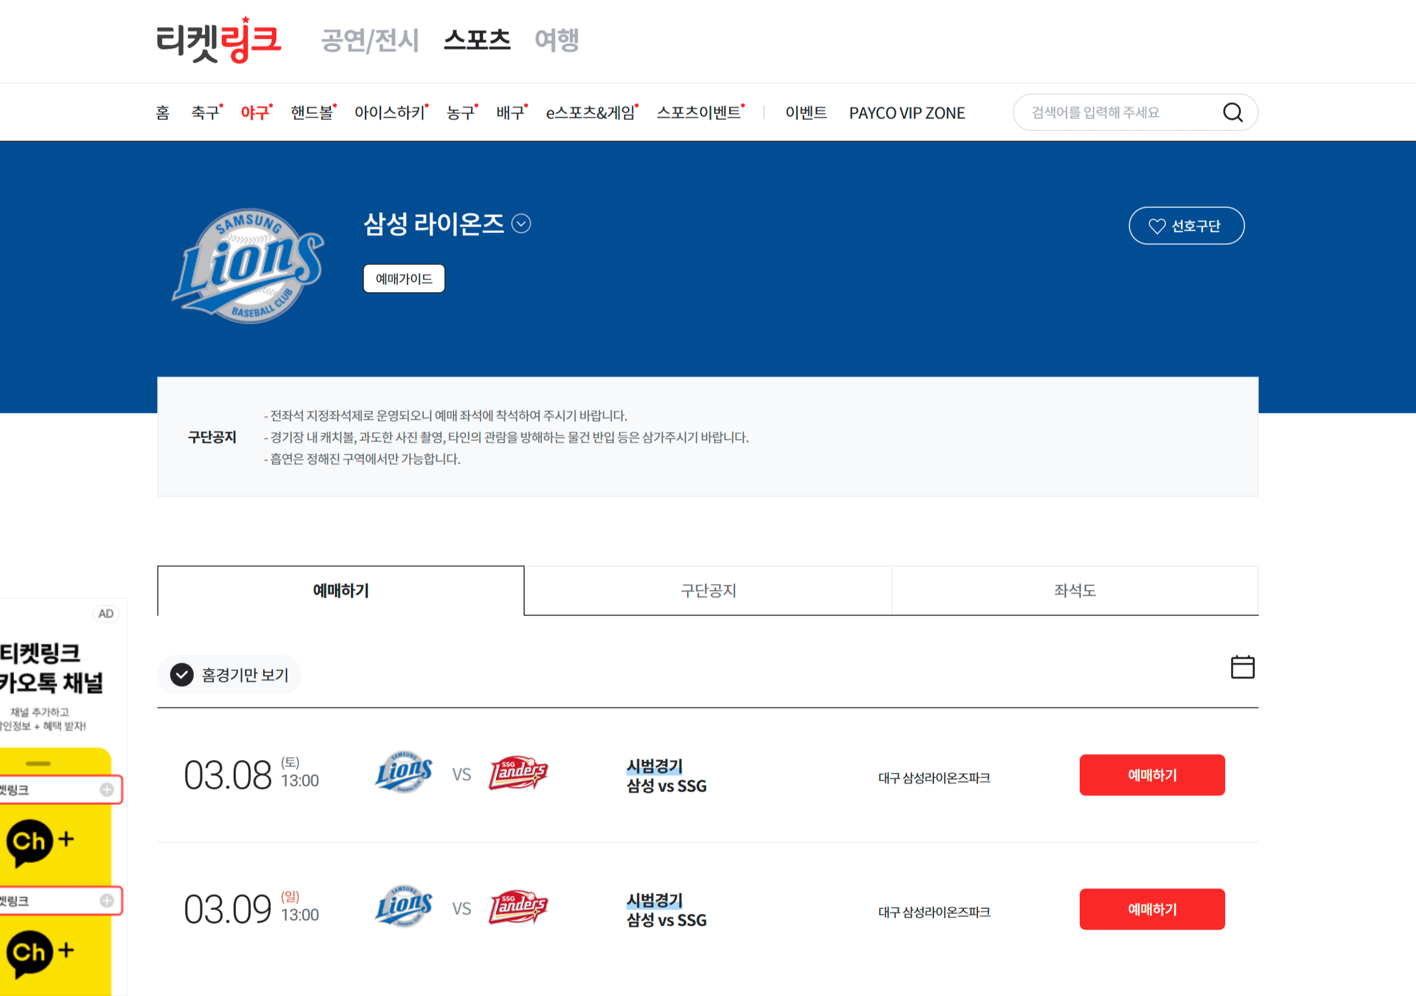The height and width of the screenshot is (996, 1416).
Task: Open the 야구 sports menu
Action: [255, 113]
